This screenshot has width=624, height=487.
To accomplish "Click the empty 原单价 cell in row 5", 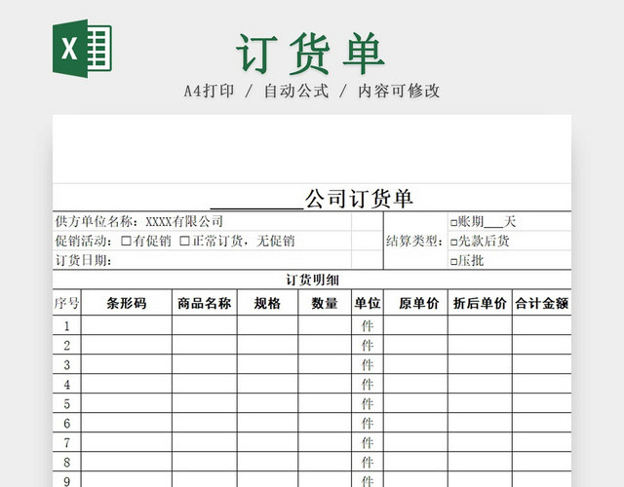I will pos(415,403).
